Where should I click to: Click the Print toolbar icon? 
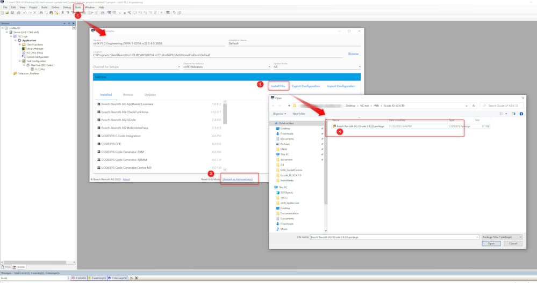(19, 13)
